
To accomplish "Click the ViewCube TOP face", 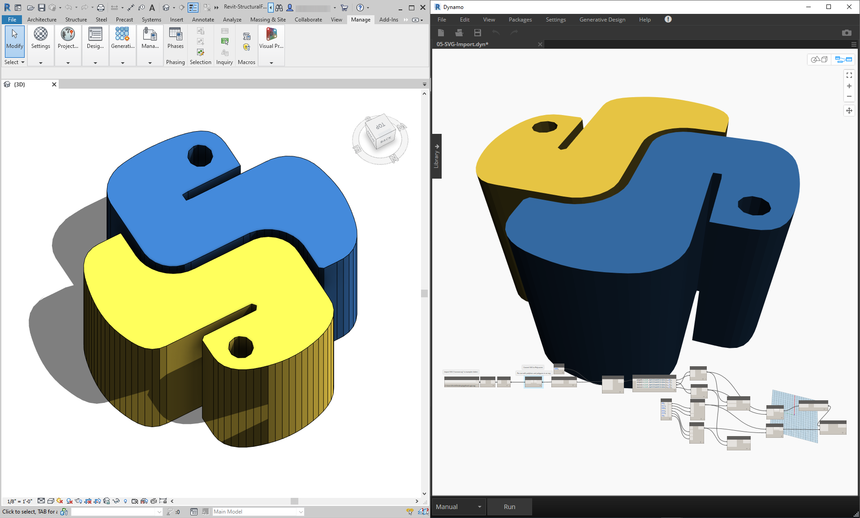I will 380,126.
